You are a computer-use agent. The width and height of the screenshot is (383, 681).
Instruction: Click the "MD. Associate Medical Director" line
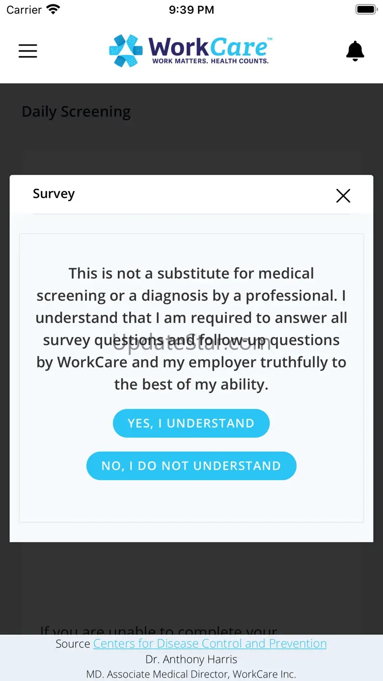191,674
